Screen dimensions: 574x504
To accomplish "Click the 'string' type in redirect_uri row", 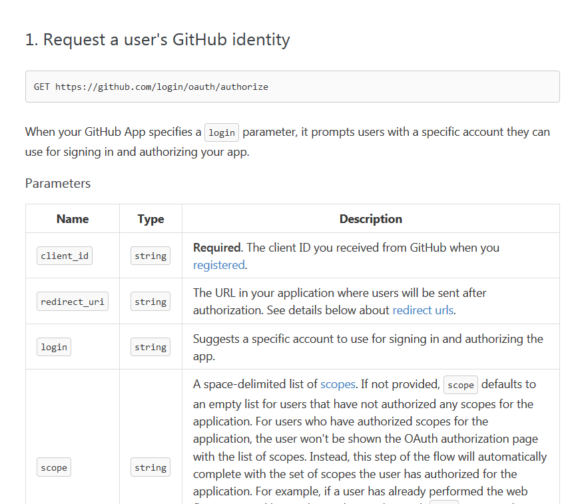I will pos(150,302).
